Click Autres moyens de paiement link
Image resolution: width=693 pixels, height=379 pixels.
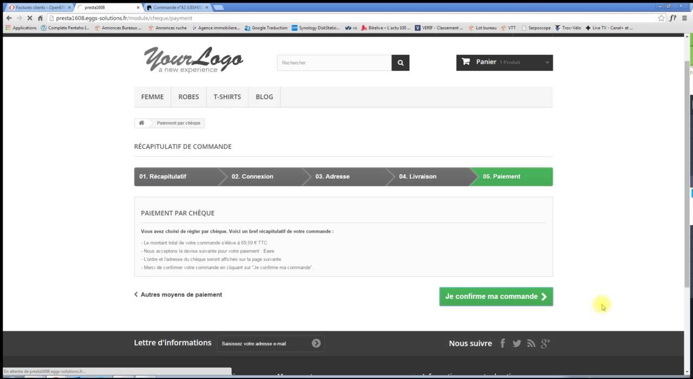point(178,295)
